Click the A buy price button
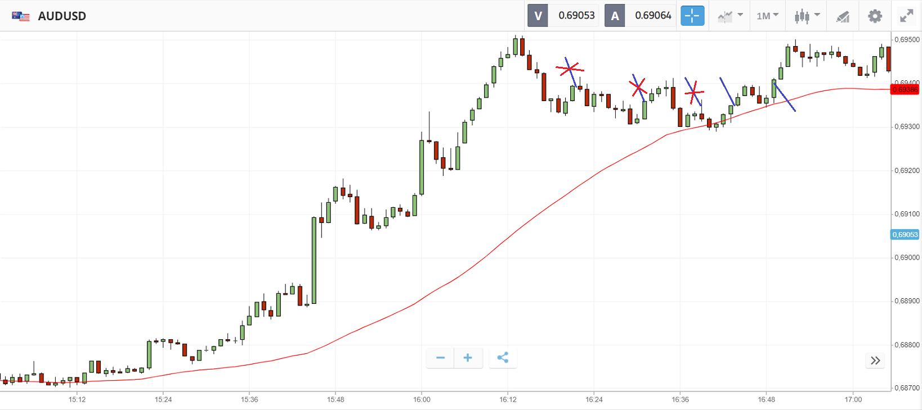The image size is (922, 410). 615,16
